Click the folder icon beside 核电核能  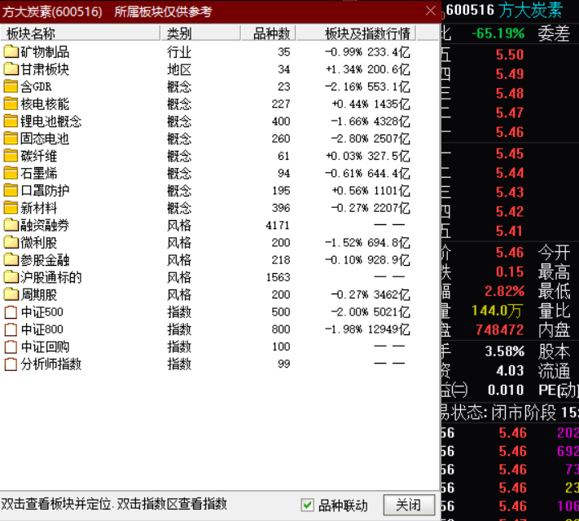(x=11, y=104)
